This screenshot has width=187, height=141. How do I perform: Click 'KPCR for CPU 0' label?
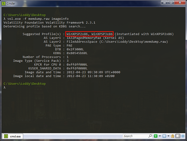(x=48, y=65)
